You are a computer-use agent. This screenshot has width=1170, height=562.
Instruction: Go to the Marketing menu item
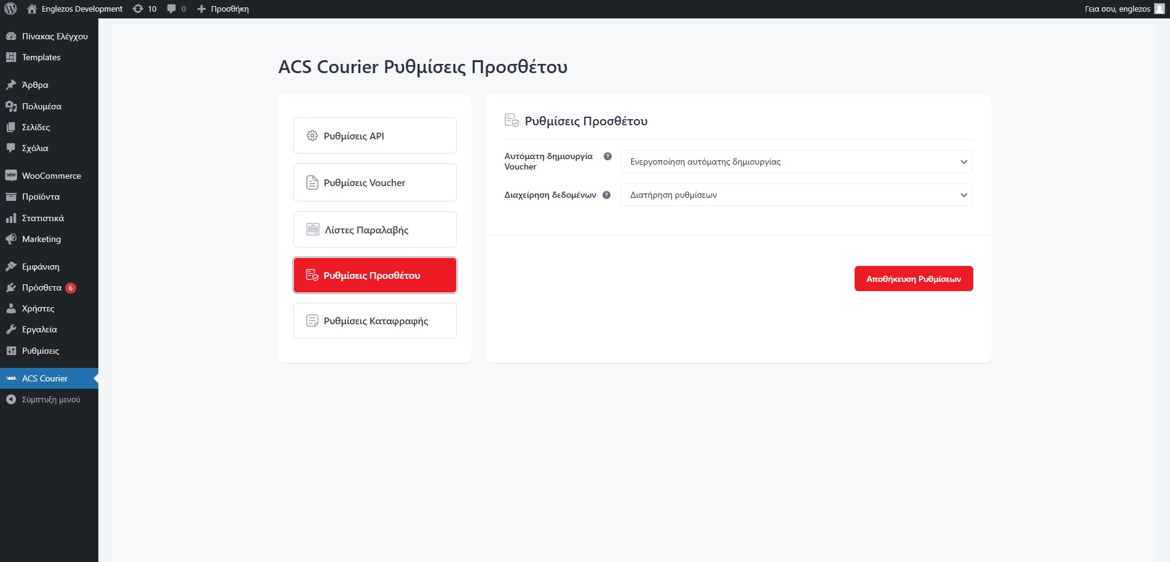[x=49, y=239]
